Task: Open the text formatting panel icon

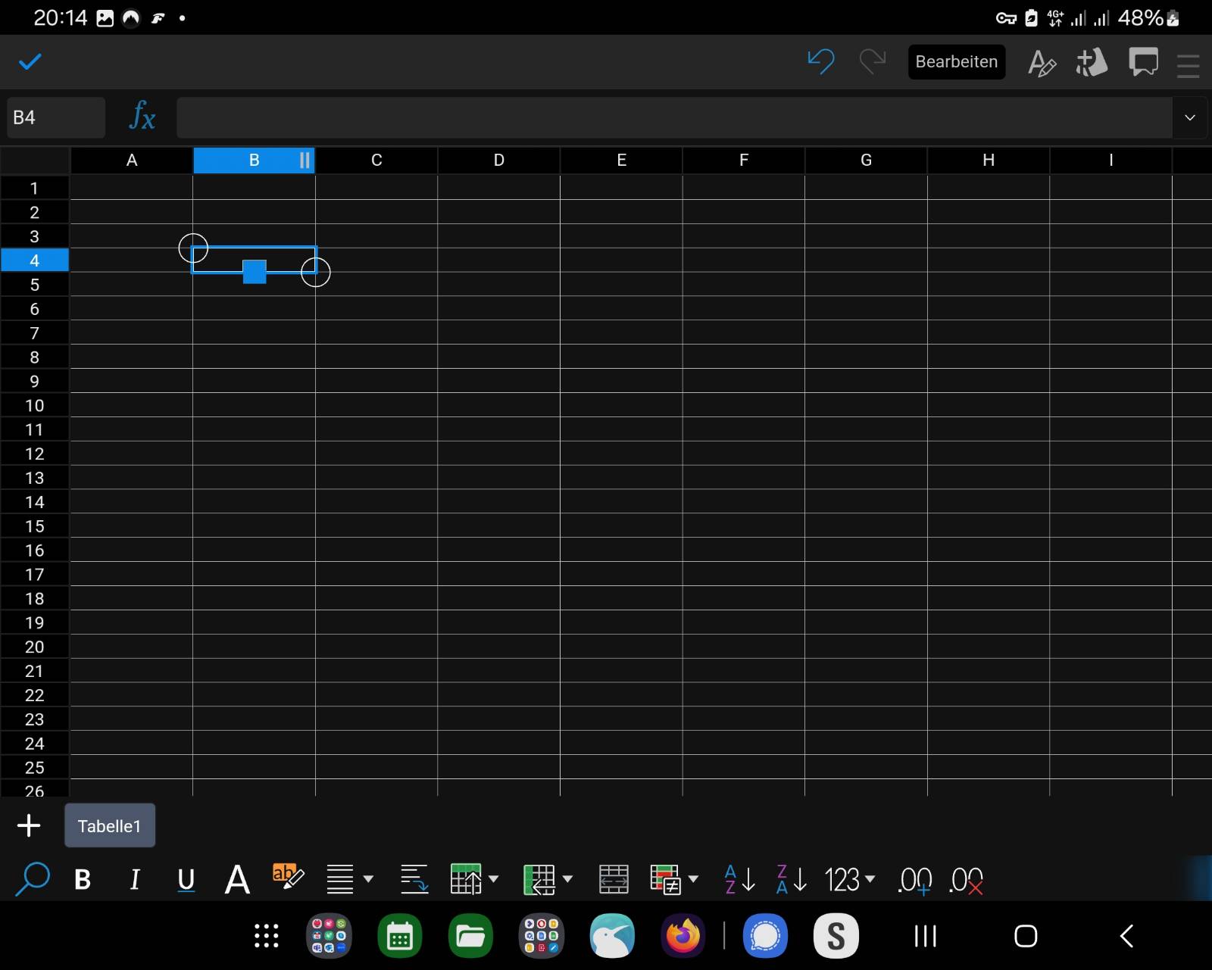Action: 1042,63
